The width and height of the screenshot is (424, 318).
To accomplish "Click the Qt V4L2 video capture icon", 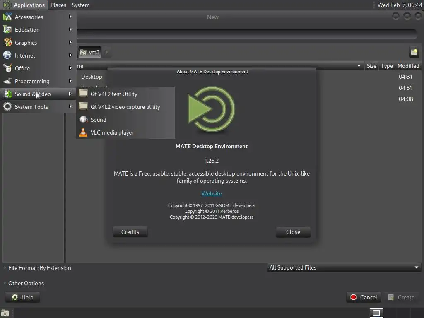I will 83,106.
